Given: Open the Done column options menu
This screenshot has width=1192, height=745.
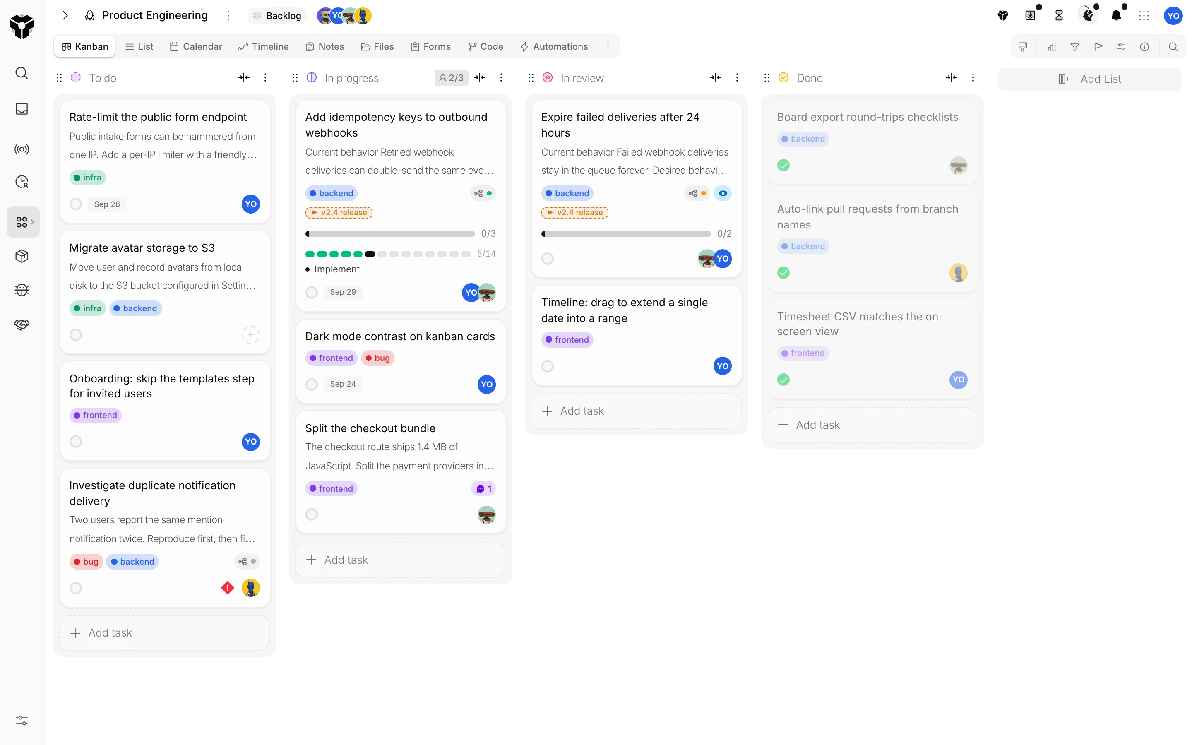Looking at the screenshot, I should [x=973, y=77].
